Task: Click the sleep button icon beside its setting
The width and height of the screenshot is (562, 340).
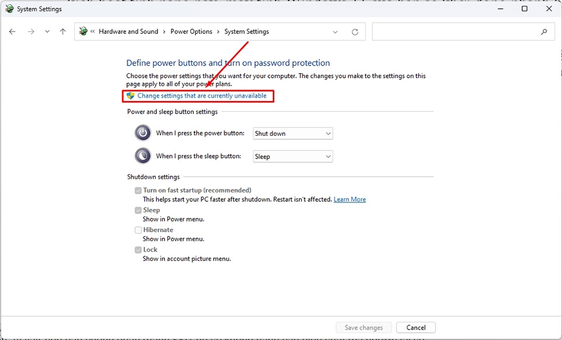Action: [142, 156]
